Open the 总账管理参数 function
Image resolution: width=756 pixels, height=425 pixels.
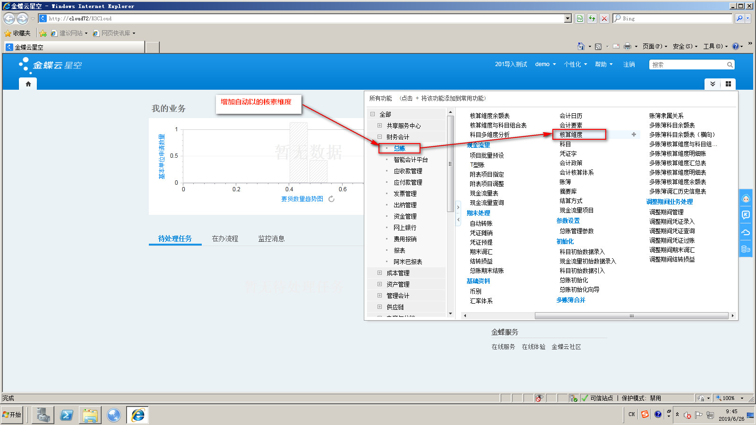[576, 231]
